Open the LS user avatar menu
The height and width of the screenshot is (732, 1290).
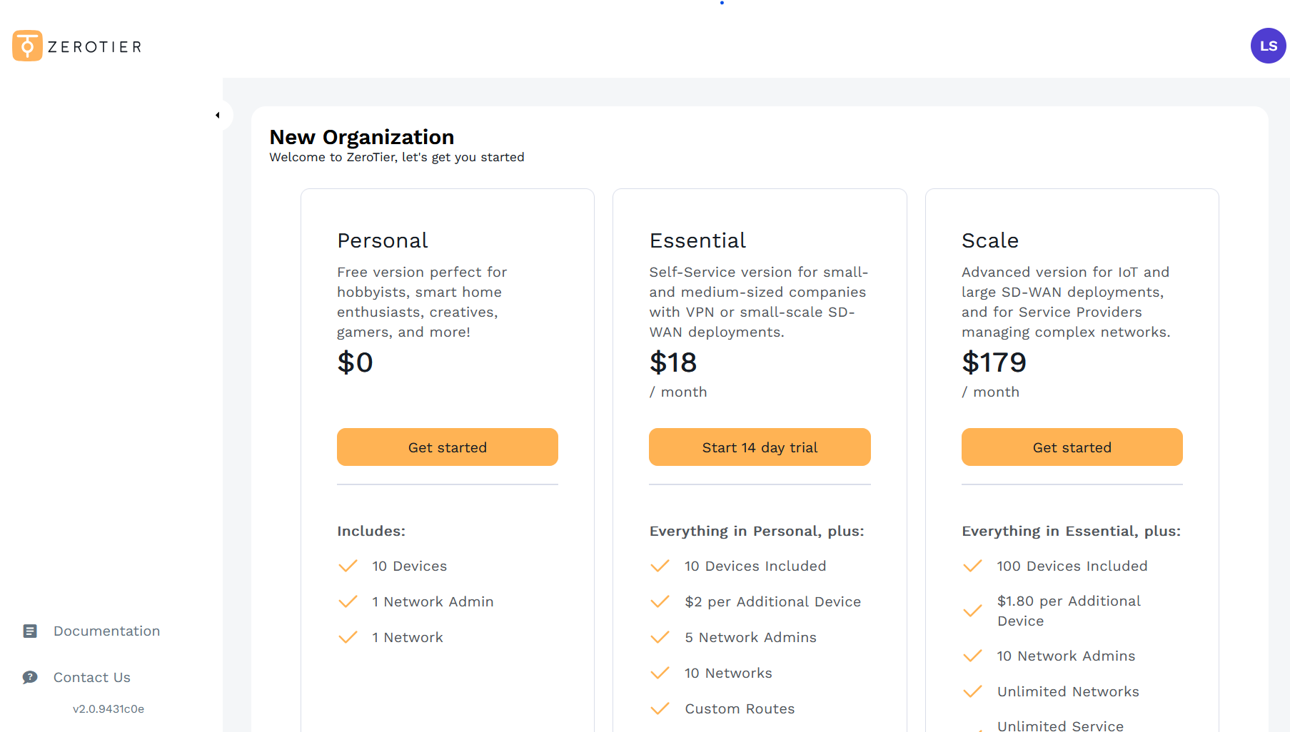(x=1268, y=46)
